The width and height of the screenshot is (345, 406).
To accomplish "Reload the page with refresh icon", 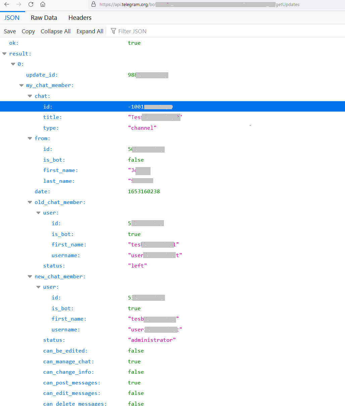I will (31, 4).
